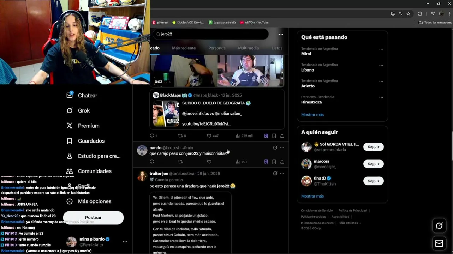Open ANTOin - YouTube bookmark
Screen dimensions: 453x254
(x=254, y=22)
